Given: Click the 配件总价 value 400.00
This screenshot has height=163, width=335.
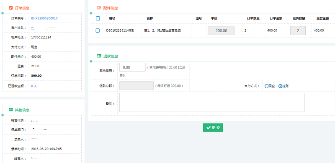Looking at the screenshot, I should [x=36, y=57].
